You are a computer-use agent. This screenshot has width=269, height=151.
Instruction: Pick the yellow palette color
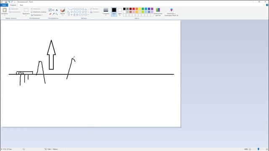pos(140,9)
